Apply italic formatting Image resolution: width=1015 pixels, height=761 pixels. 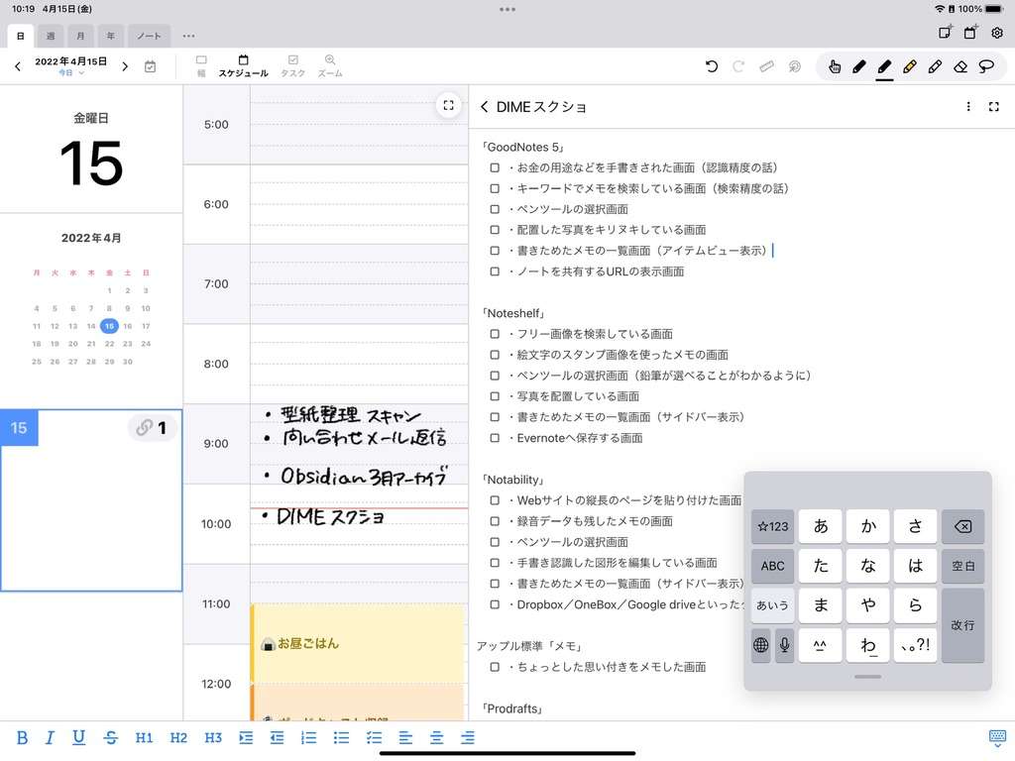tap(50, 737)
